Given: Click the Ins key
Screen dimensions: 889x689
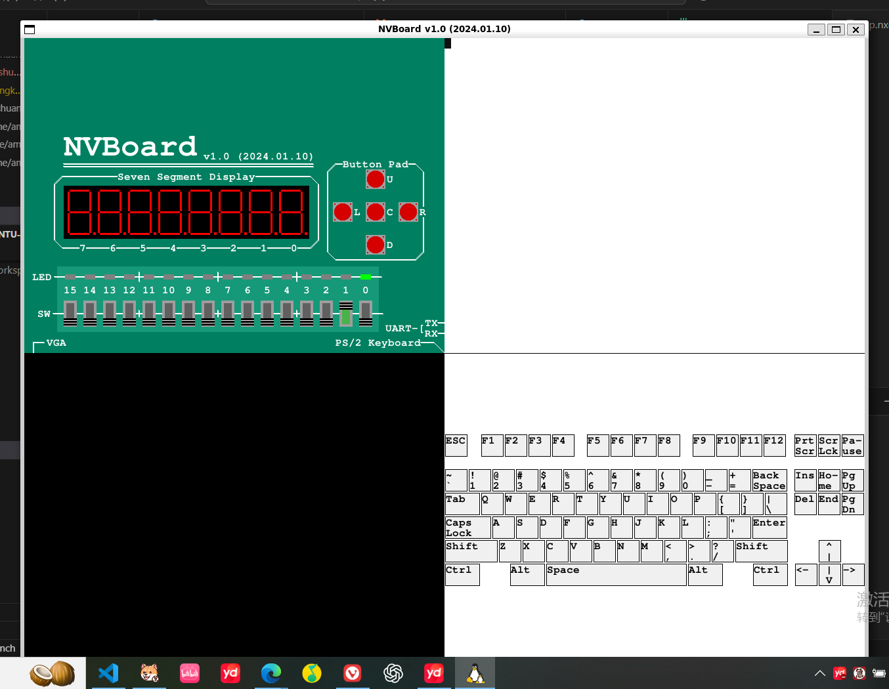Looking at the screenshot, I should 806,480.
